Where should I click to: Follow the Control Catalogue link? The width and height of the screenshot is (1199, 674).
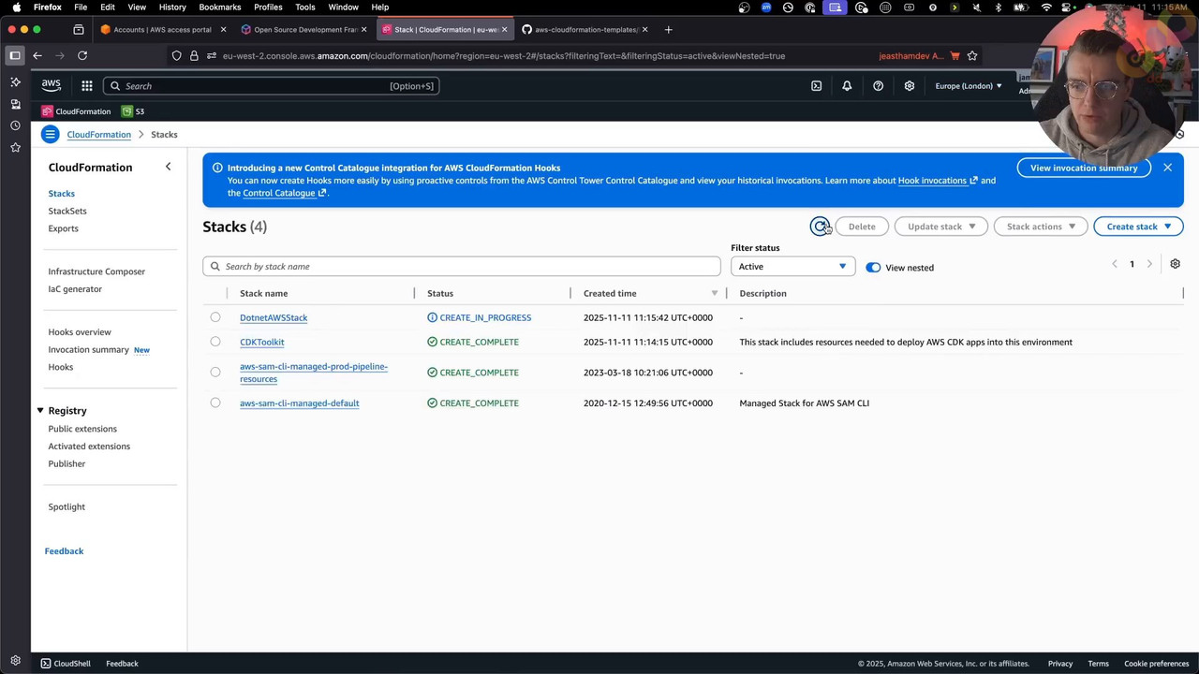coord(285,193)
